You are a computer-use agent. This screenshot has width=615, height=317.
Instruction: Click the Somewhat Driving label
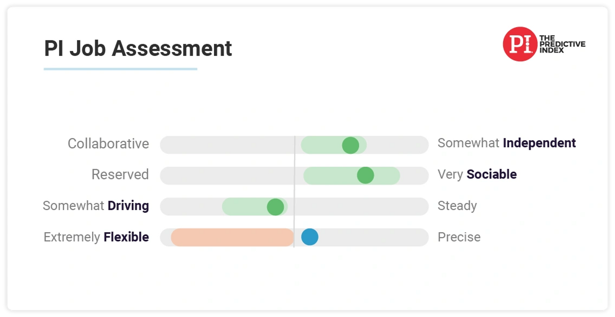(x=96, y=206)
